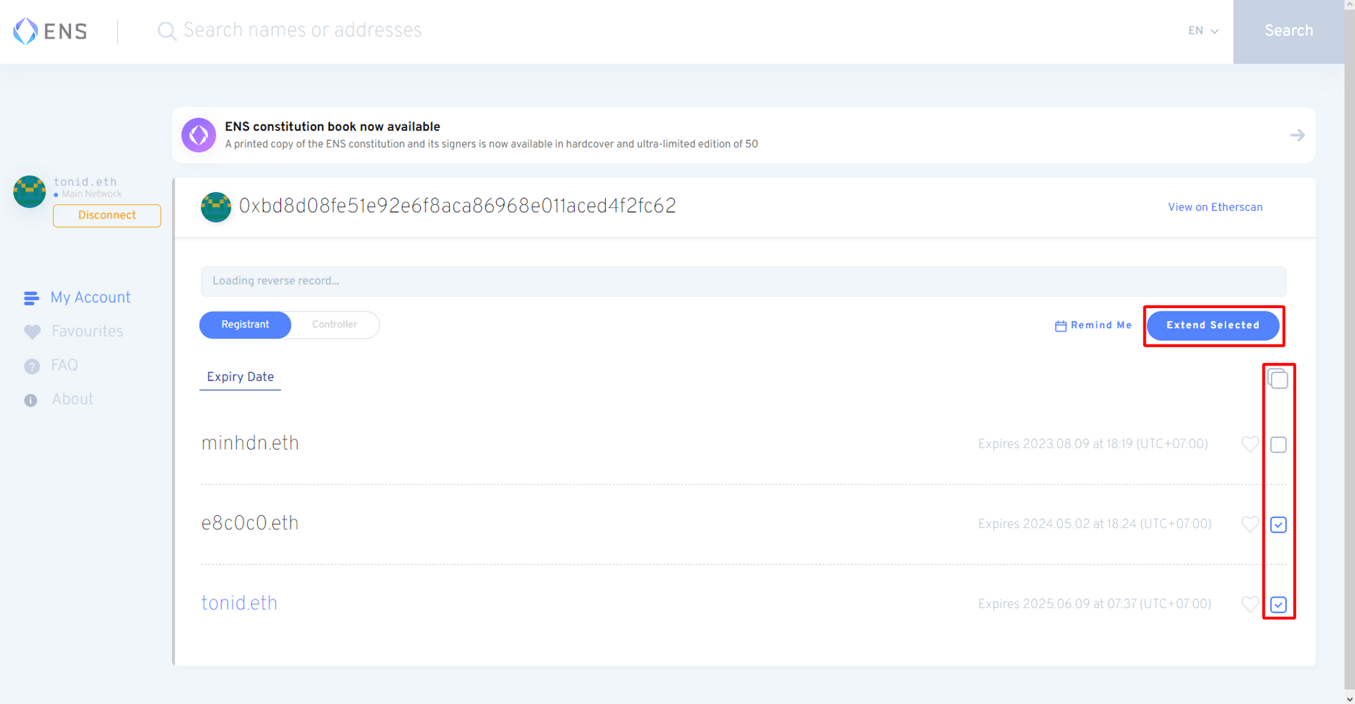The height and width of the screenshot is (704, 1355).
Task: Click the Disconnect button
Action: (107, 215)
